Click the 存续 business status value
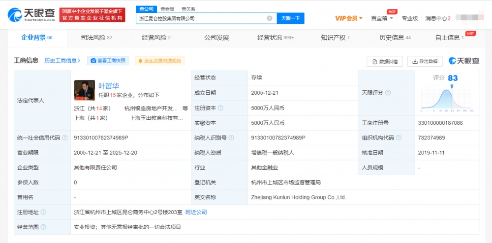Screen dimensions: 492x243 coord(256,78)
